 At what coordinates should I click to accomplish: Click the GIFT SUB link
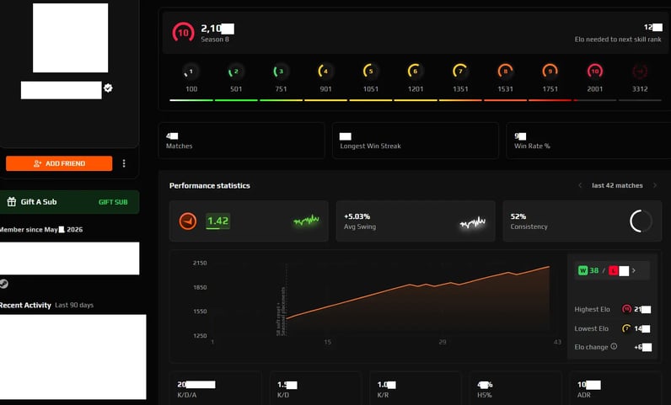[113, 202]
